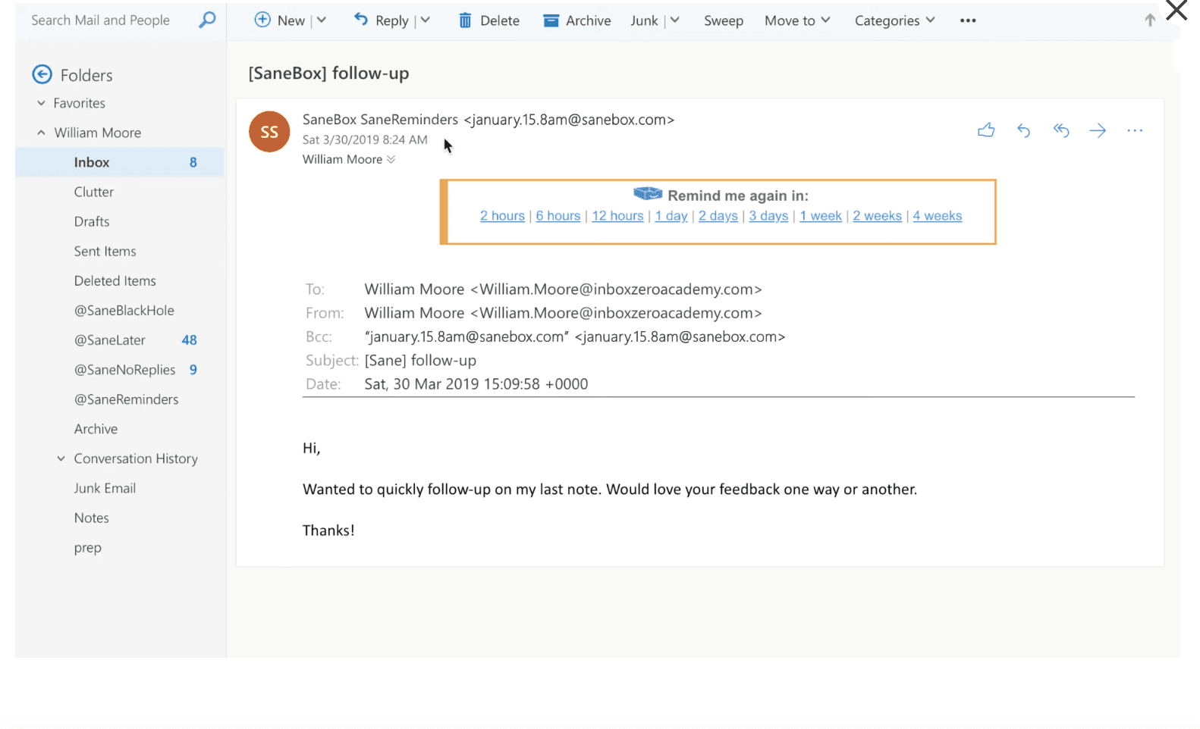
Task: Close the message with the X
Action: coord(1176,10)
